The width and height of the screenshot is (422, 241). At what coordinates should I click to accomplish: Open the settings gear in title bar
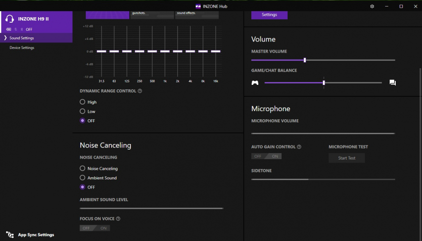click(372, 6)
